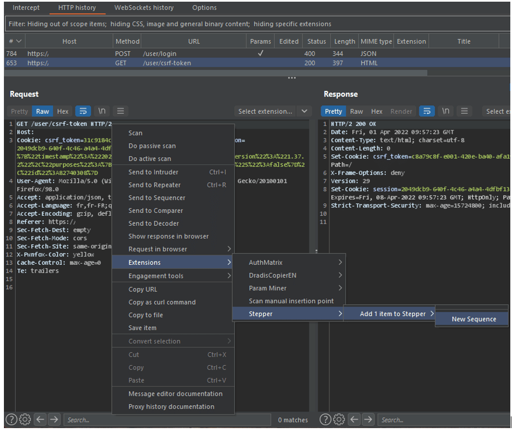The width and height of the screenshot is (512, 432).
Task: Toggle word wrap icon in Response panel
Action: 427,111
